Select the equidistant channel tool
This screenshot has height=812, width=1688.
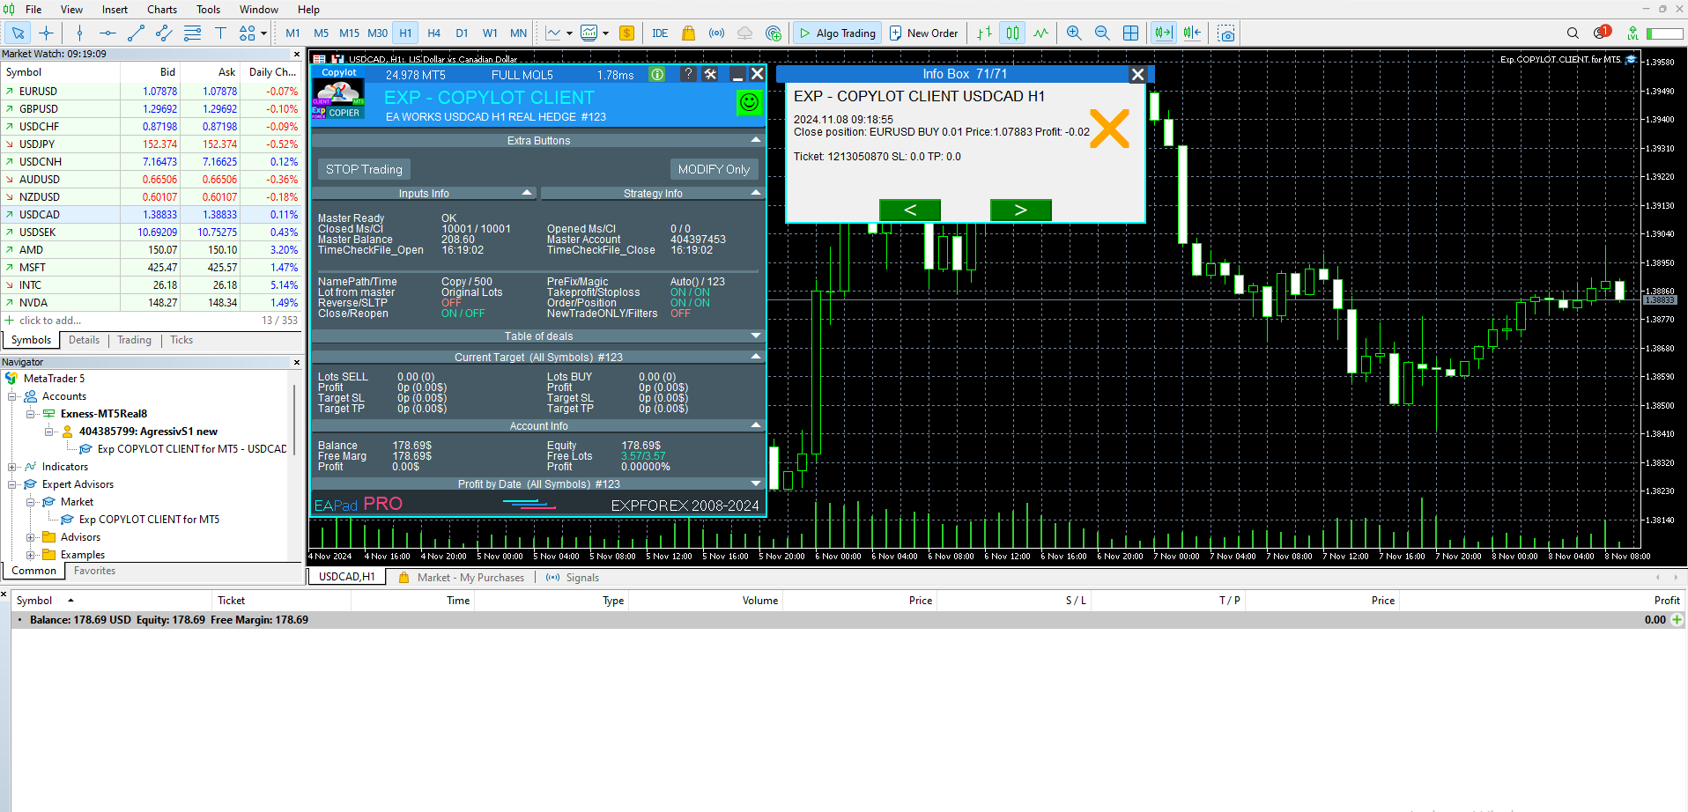pos(164,33)
